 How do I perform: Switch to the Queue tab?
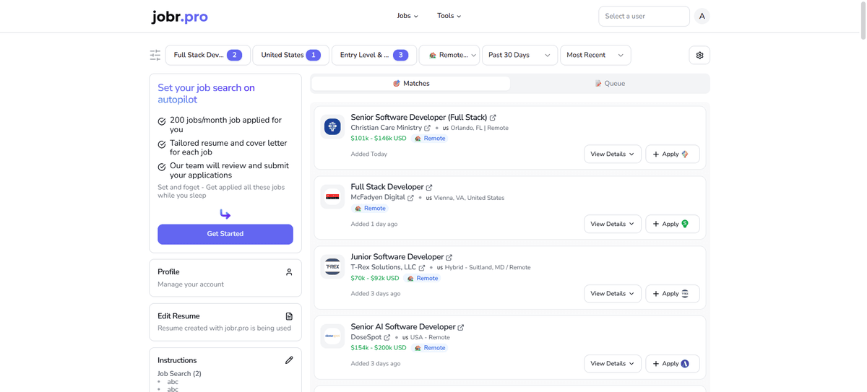610,84
